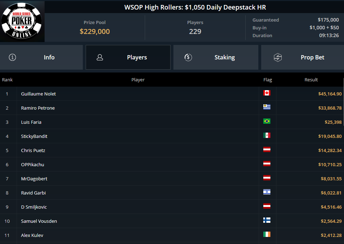Select player Luis Faria
344x244 pixels.
click(31, 122)
